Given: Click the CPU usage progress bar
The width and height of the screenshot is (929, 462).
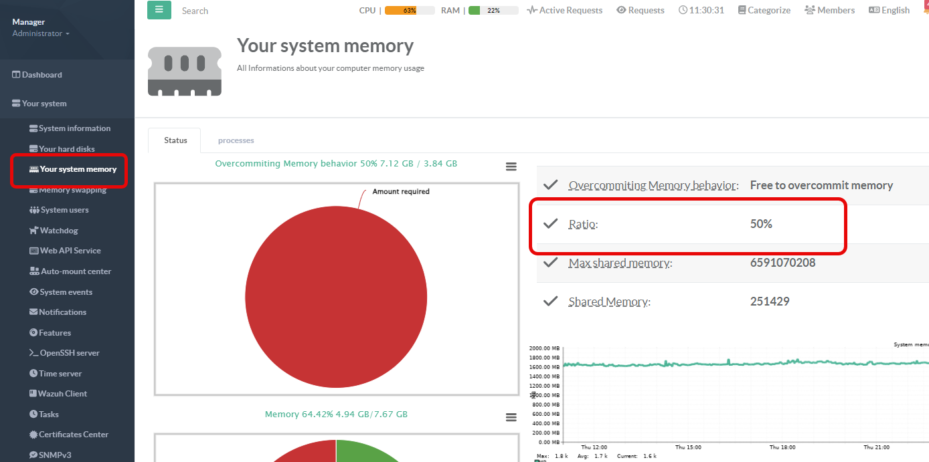Looking at the screenshot, I should pyautogui.click(x=410, y=11).
